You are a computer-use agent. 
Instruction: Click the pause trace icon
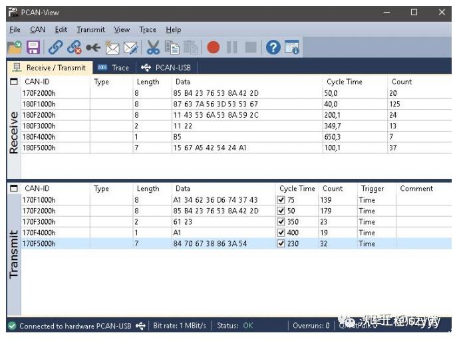(232, 47)
